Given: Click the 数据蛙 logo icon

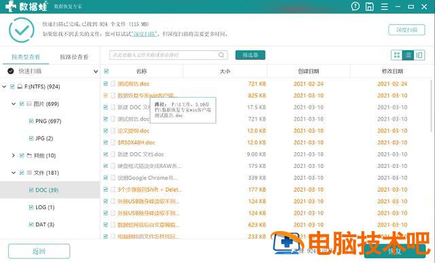Looking at the screenshot, I should coord(11,6).
